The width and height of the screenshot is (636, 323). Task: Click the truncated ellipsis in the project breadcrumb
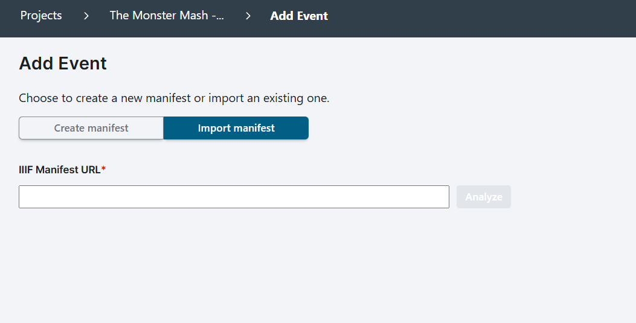pos(219,16)
